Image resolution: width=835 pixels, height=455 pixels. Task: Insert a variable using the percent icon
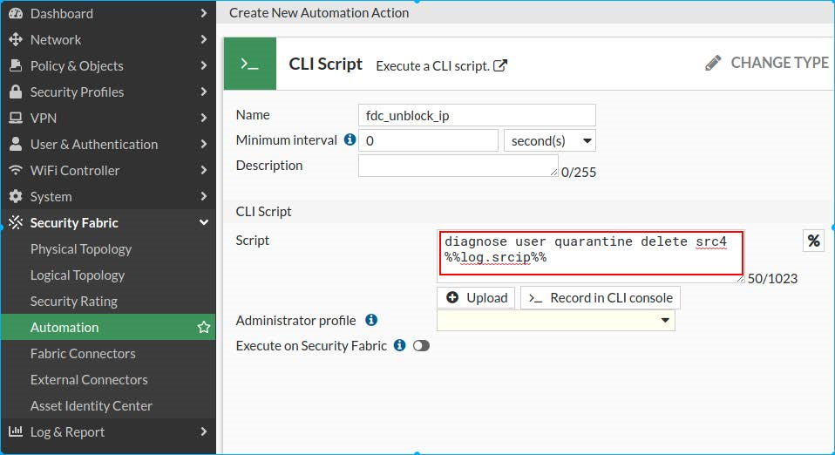pos(813,241)
